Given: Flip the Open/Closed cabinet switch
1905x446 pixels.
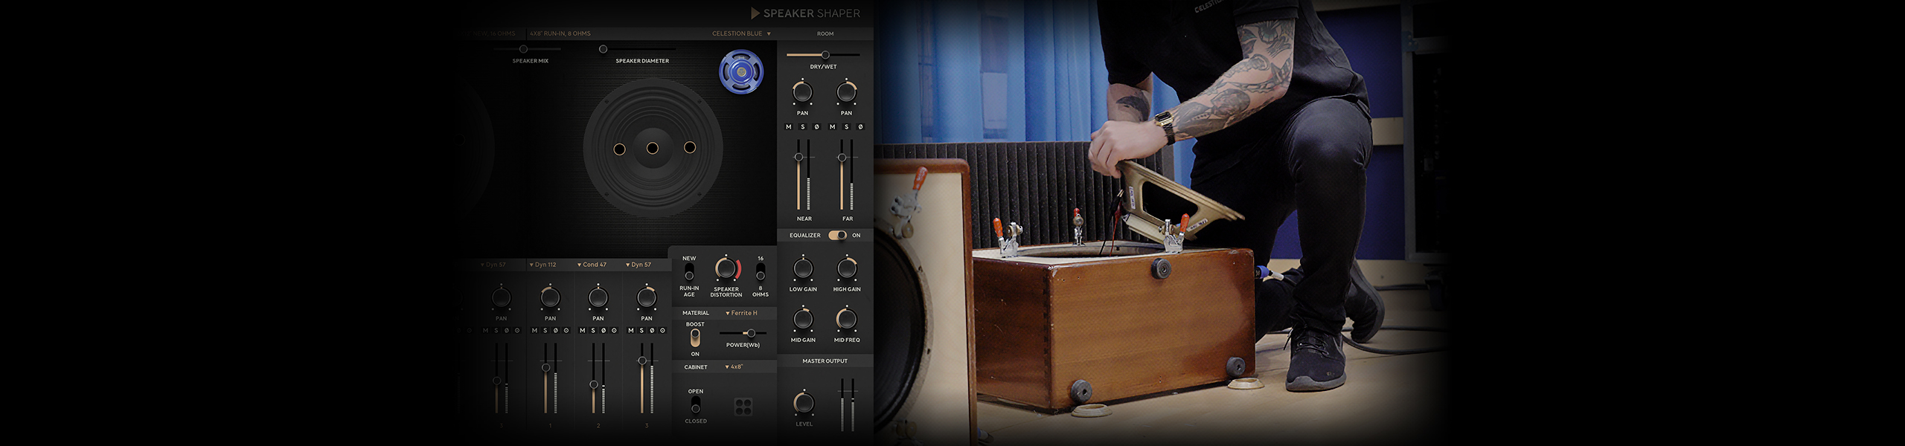Looking at the screenshot, I should [x=695, y=405].
